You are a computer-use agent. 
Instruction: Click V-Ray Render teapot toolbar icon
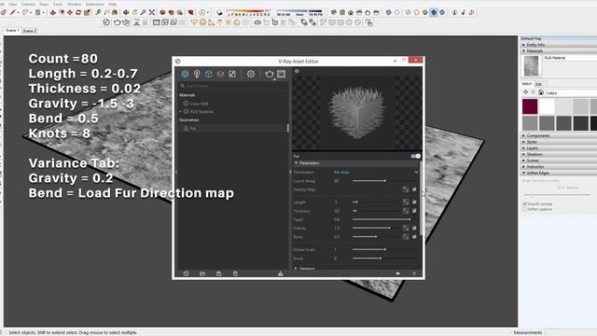pos(117,22)
